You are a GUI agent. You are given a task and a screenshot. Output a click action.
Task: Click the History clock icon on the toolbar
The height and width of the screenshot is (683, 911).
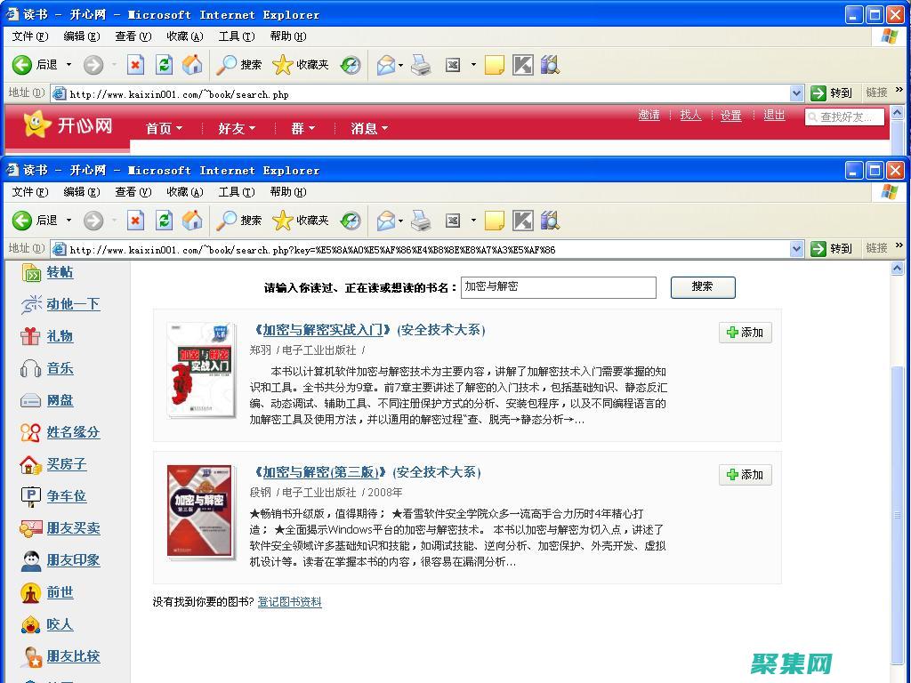click(351, 220)
